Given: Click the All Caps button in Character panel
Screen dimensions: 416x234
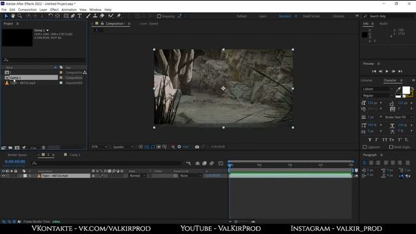Looking at the screenshot, I should coord(384,140).
